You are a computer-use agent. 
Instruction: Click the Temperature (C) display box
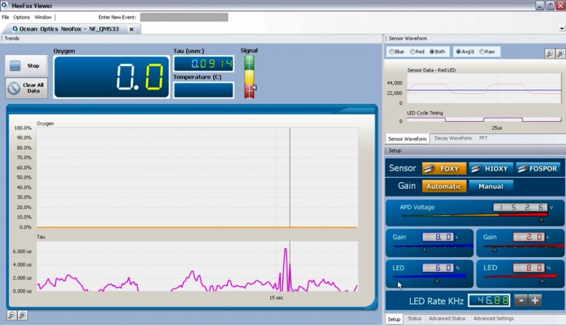pos(203,90)
